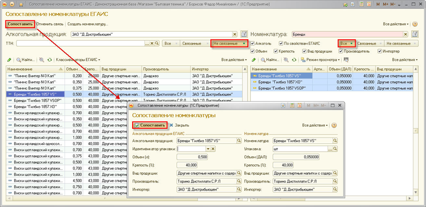
Task: Sort left table by Наименование column header
Action: 35,69
